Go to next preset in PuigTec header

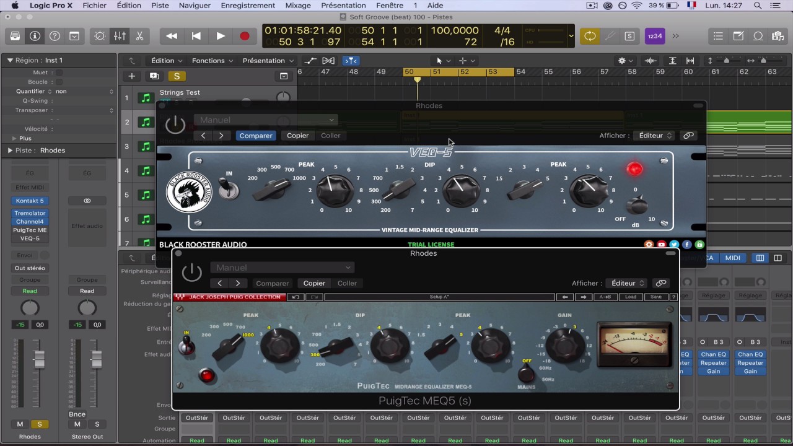(237, 283)
